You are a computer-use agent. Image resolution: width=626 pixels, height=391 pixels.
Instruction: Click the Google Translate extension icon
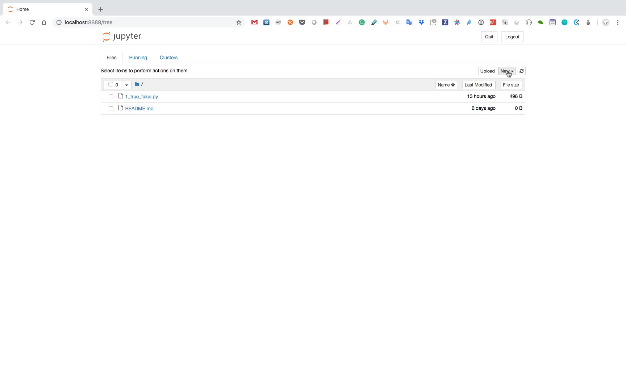pyautogui.click(x=409, y=22)
